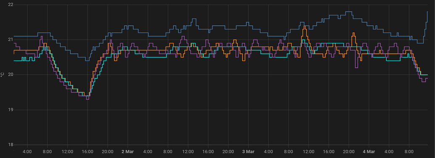Image resolution: width=435 pixels, height=158 pixels.
Task: Click the 2 Mar date label
Action: [x=128, y=152]
